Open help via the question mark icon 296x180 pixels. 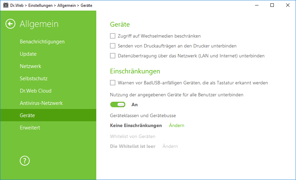click(25, 161)
